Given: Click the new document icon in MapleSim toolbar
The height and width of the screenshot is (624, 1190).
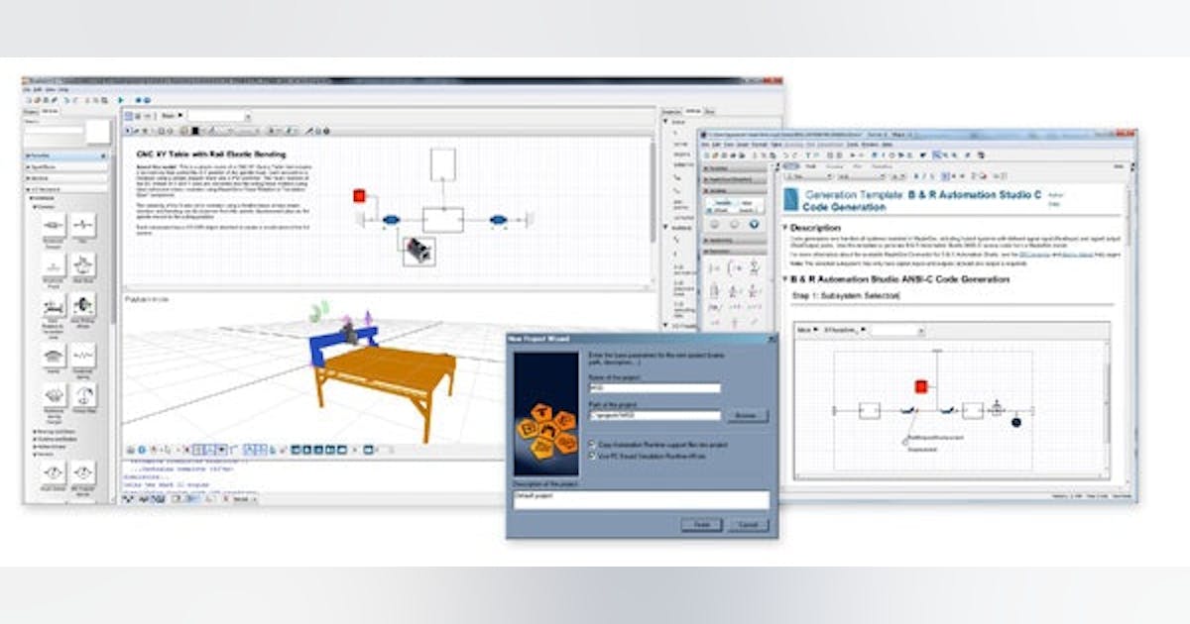Looking at the screenshot, I should click(x=27, y=99).
